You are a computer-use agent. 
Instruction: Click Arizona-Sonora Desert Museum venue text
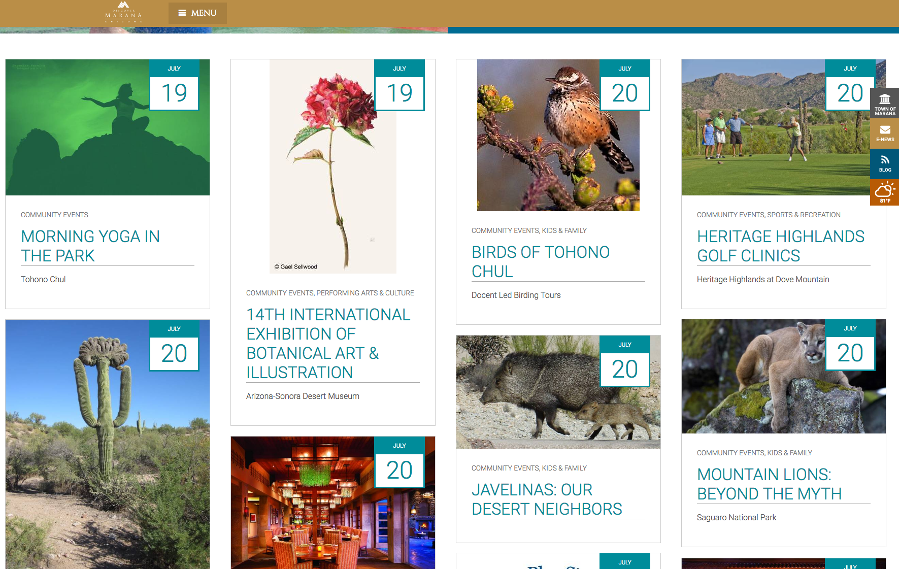[303, 396]
